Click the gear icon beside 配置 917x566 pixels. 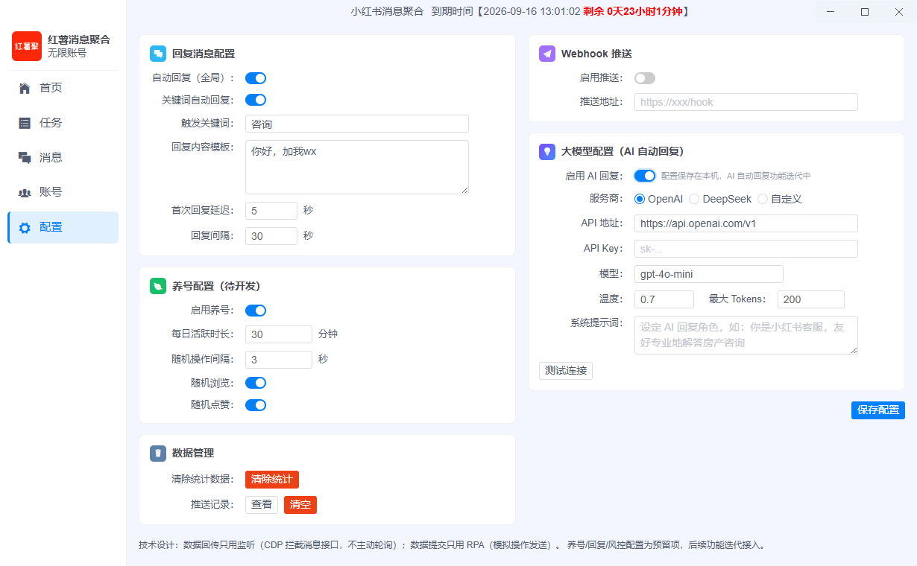point(25,227)
